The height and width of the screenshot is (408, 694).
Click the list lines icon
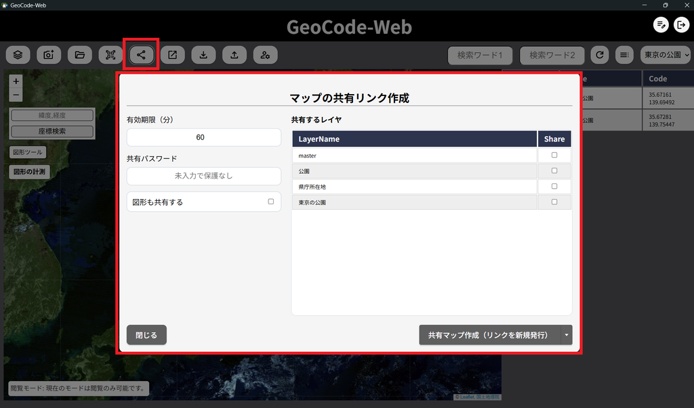624,55
